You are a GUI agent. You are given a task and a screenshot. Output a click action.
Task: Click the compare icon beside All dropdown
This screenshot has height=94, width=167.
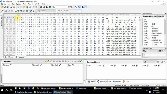pos(158,62)
